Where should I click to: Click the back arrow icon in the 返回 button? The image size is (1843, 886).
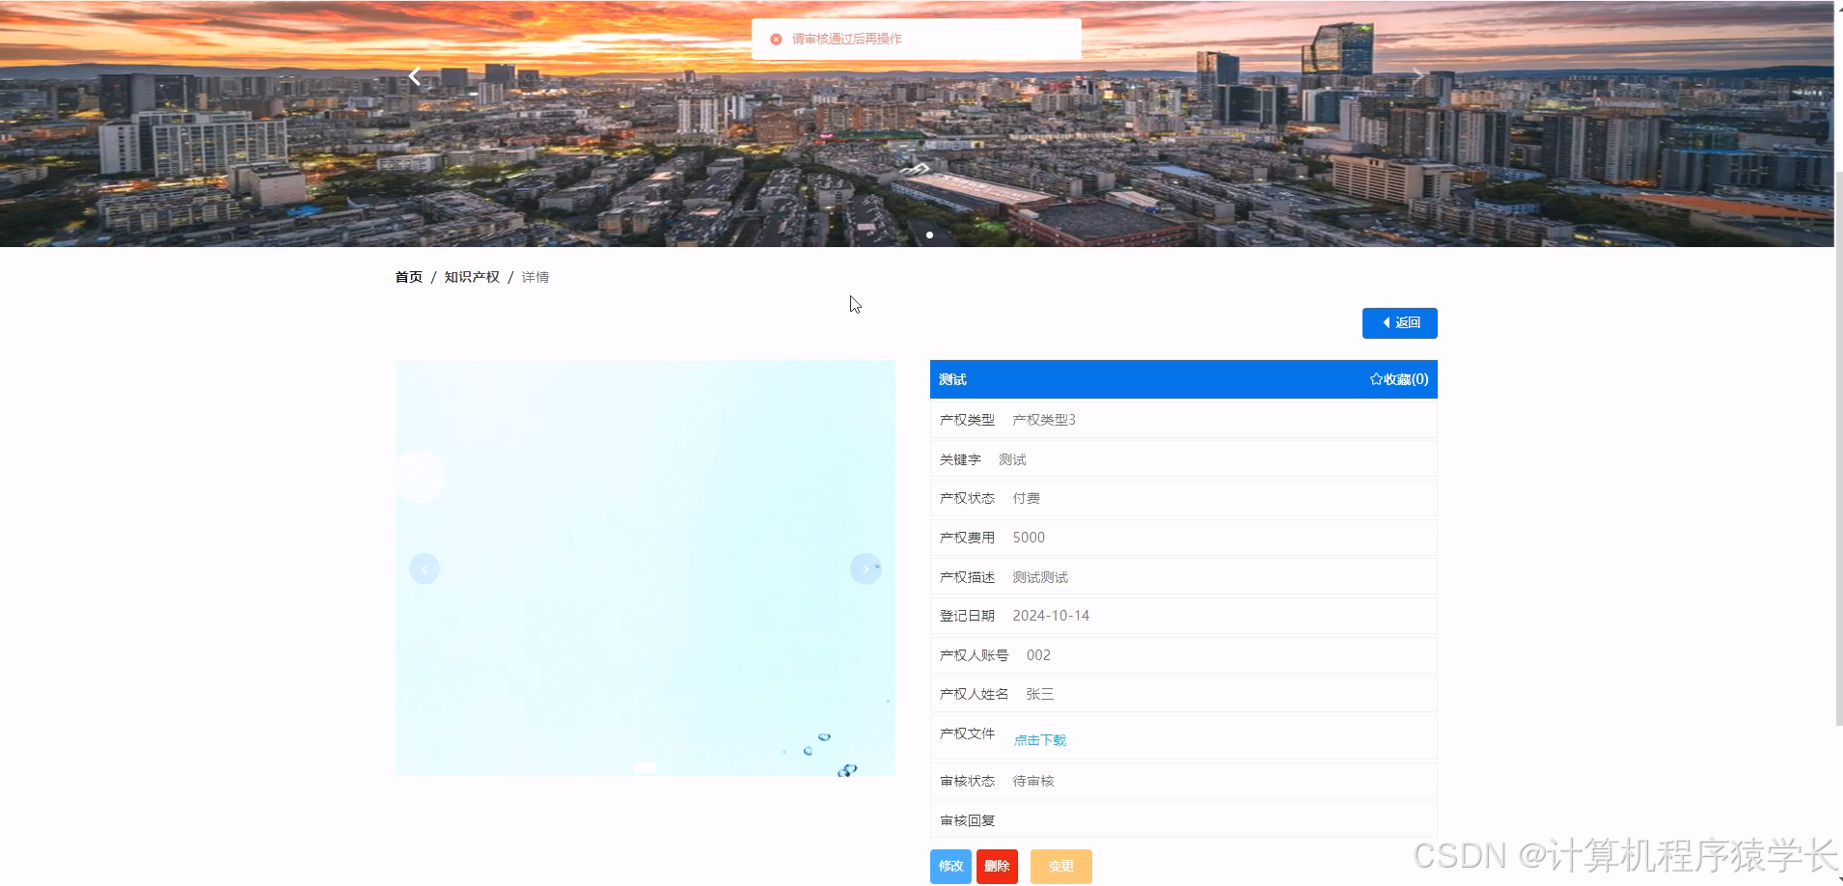1386,322
